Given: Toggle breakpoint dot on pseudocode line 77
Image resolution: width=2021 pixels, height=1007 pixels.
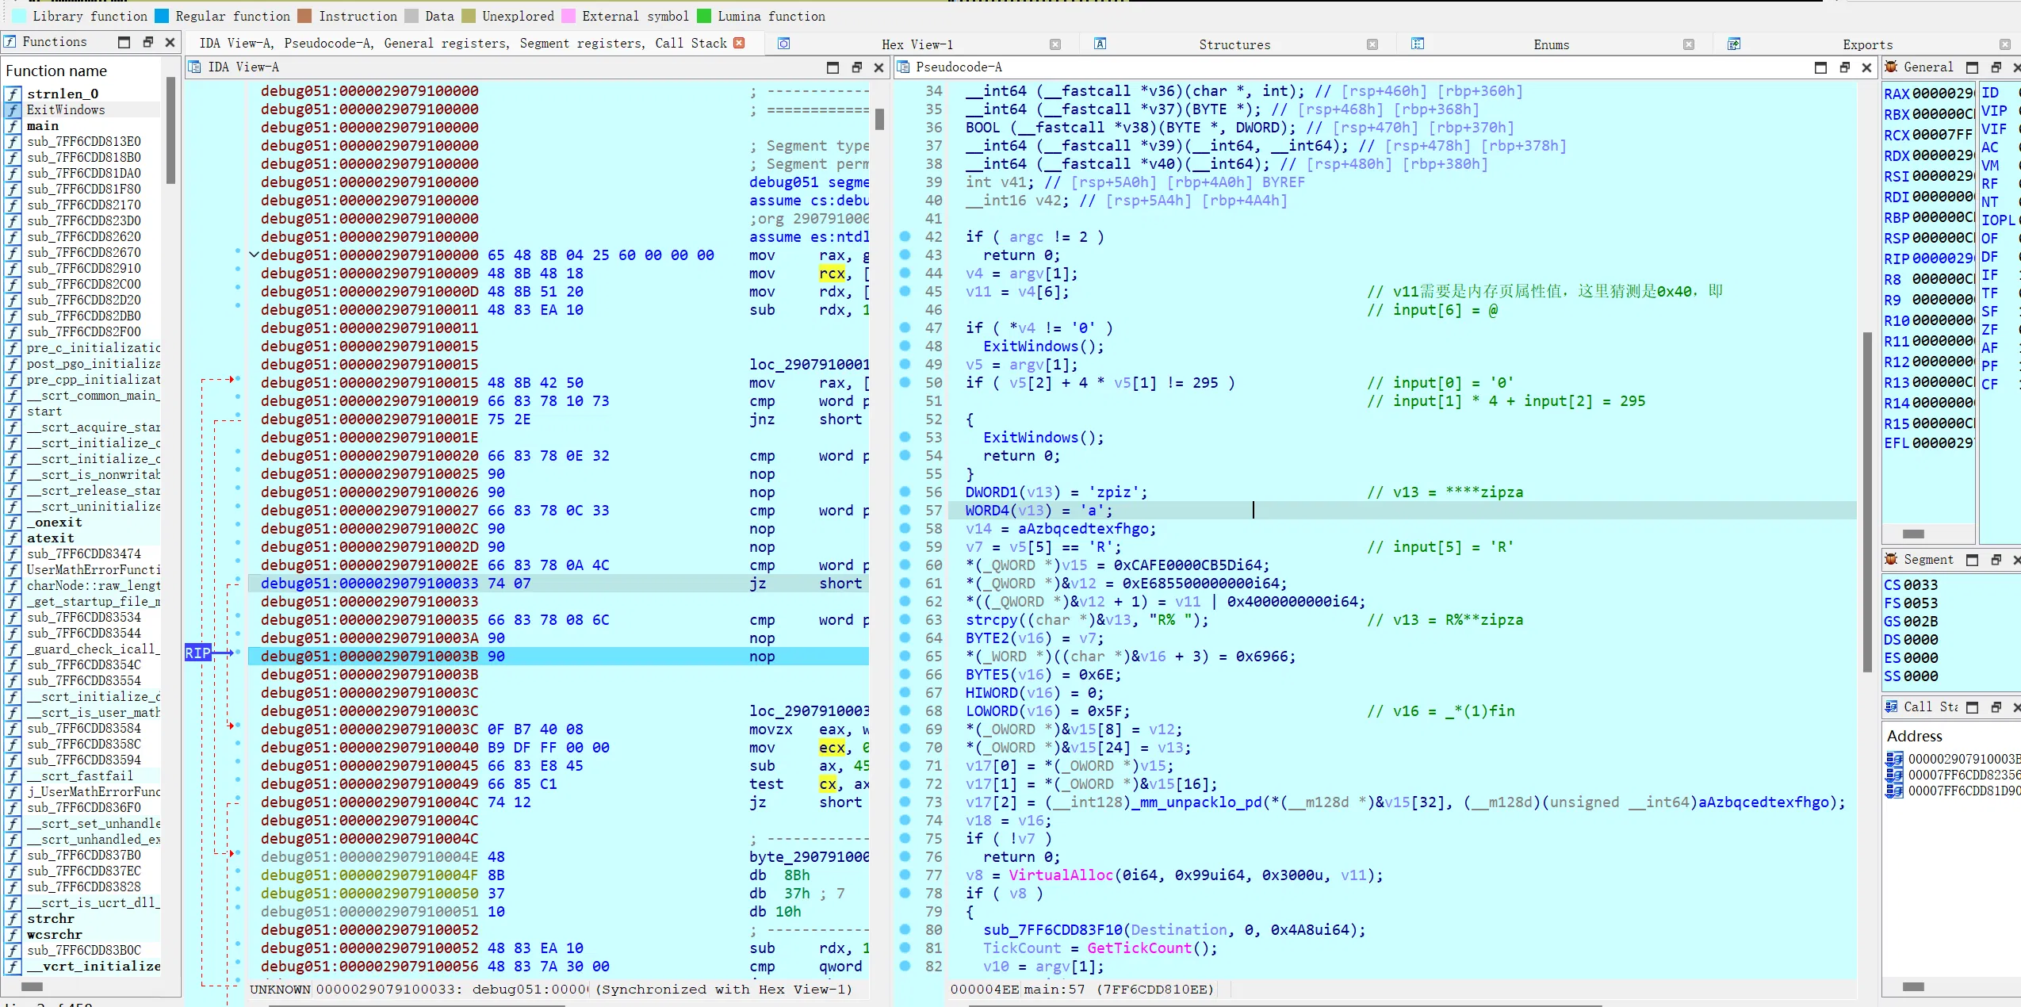Looking at the screenshot, I should (905, 875).
